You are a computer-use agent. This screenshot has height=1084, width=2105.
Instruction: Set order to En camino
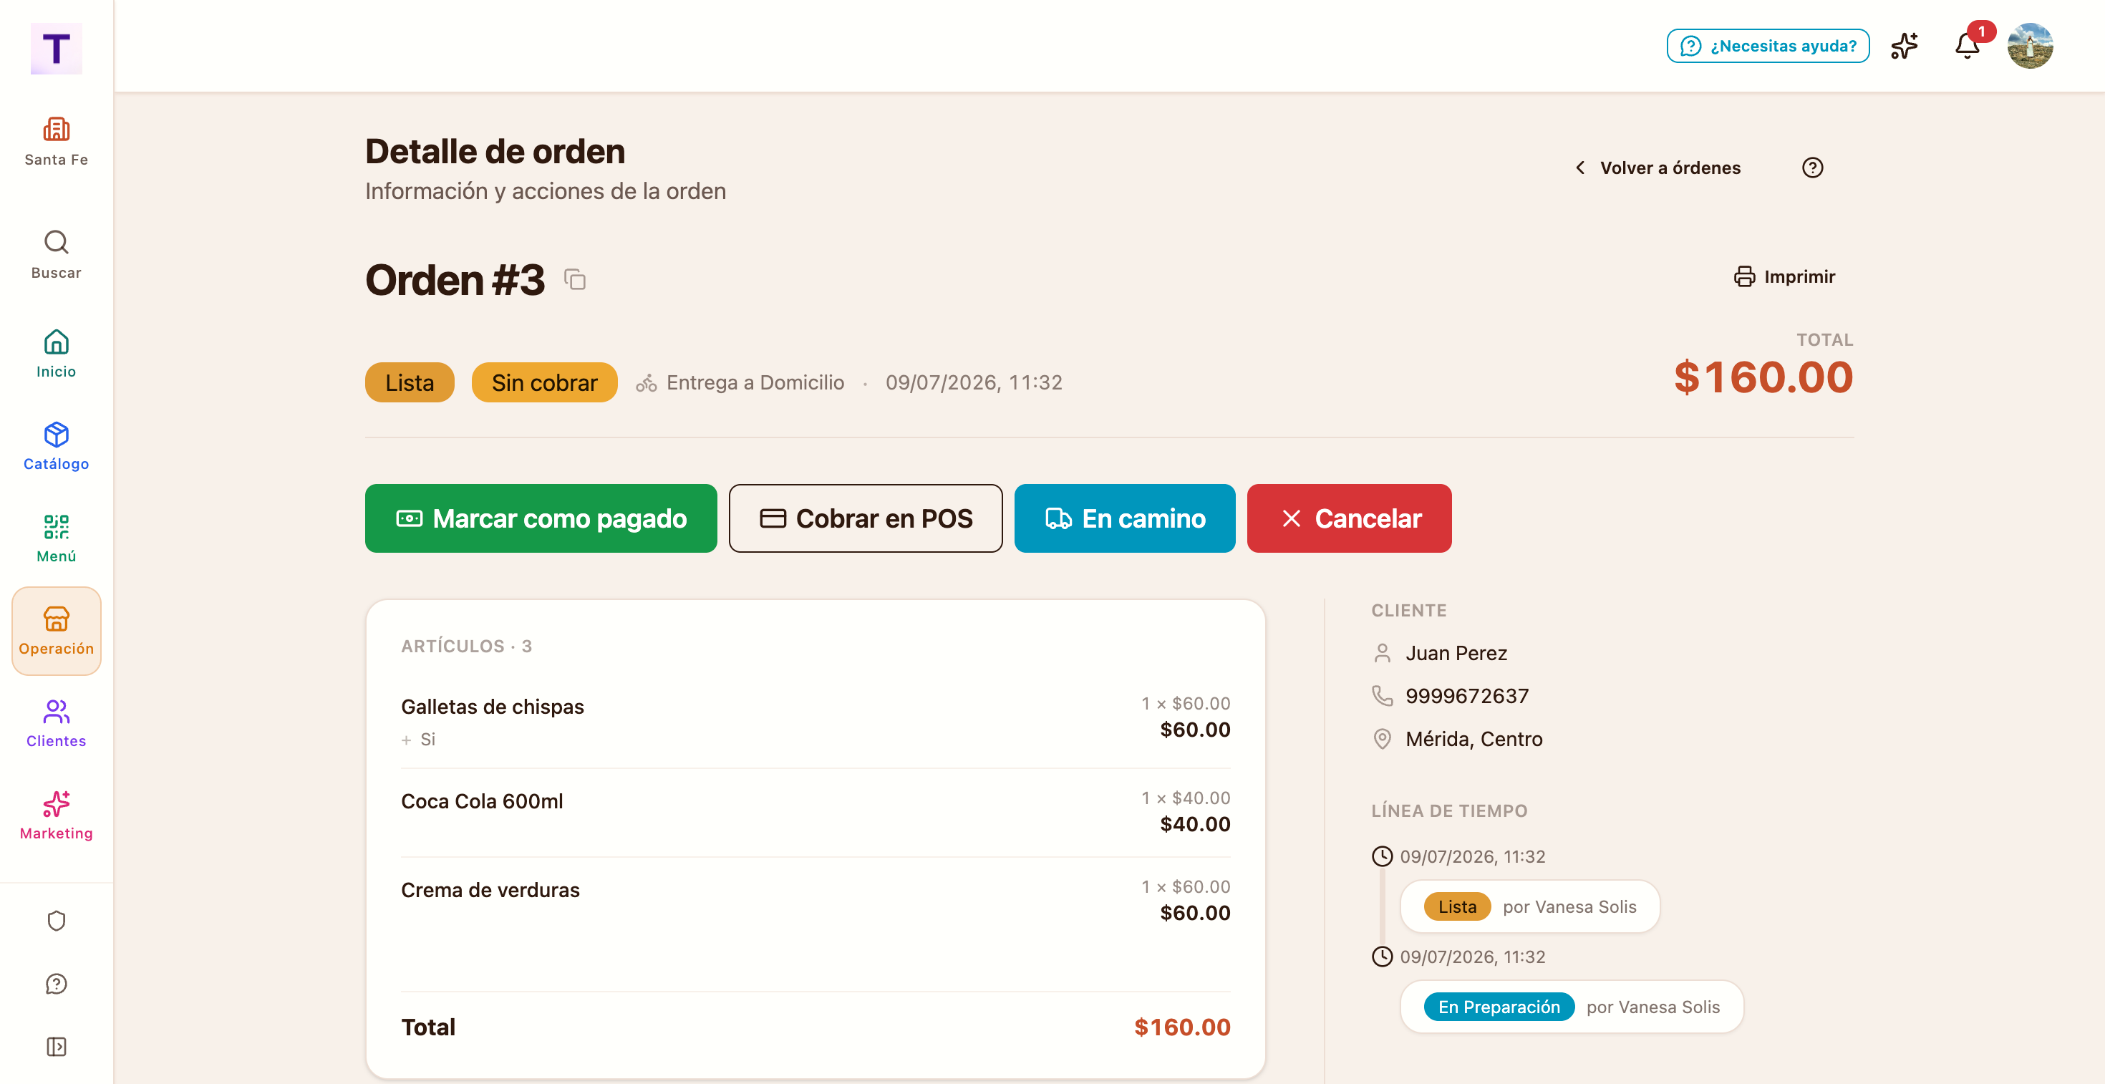point(1124,518)
